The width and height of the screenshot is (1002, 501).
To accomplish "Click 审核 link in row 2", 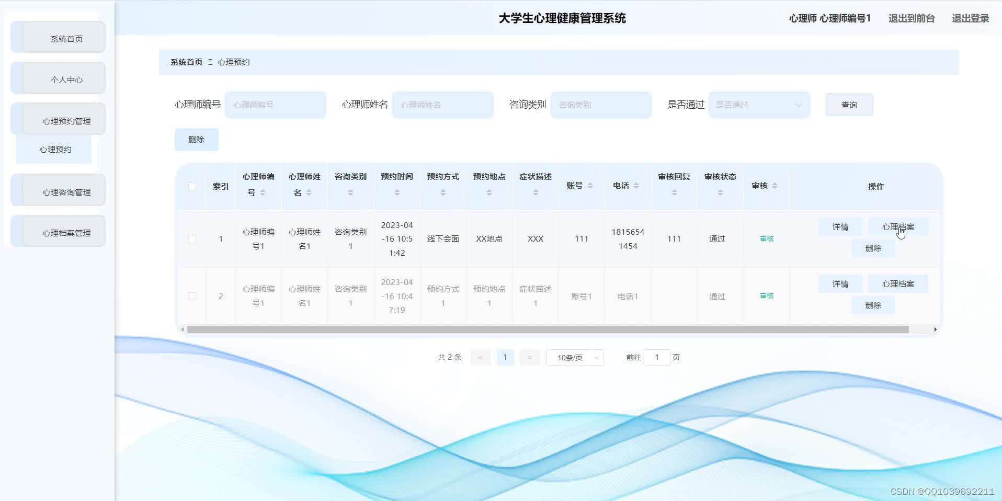I will point(767,296).
